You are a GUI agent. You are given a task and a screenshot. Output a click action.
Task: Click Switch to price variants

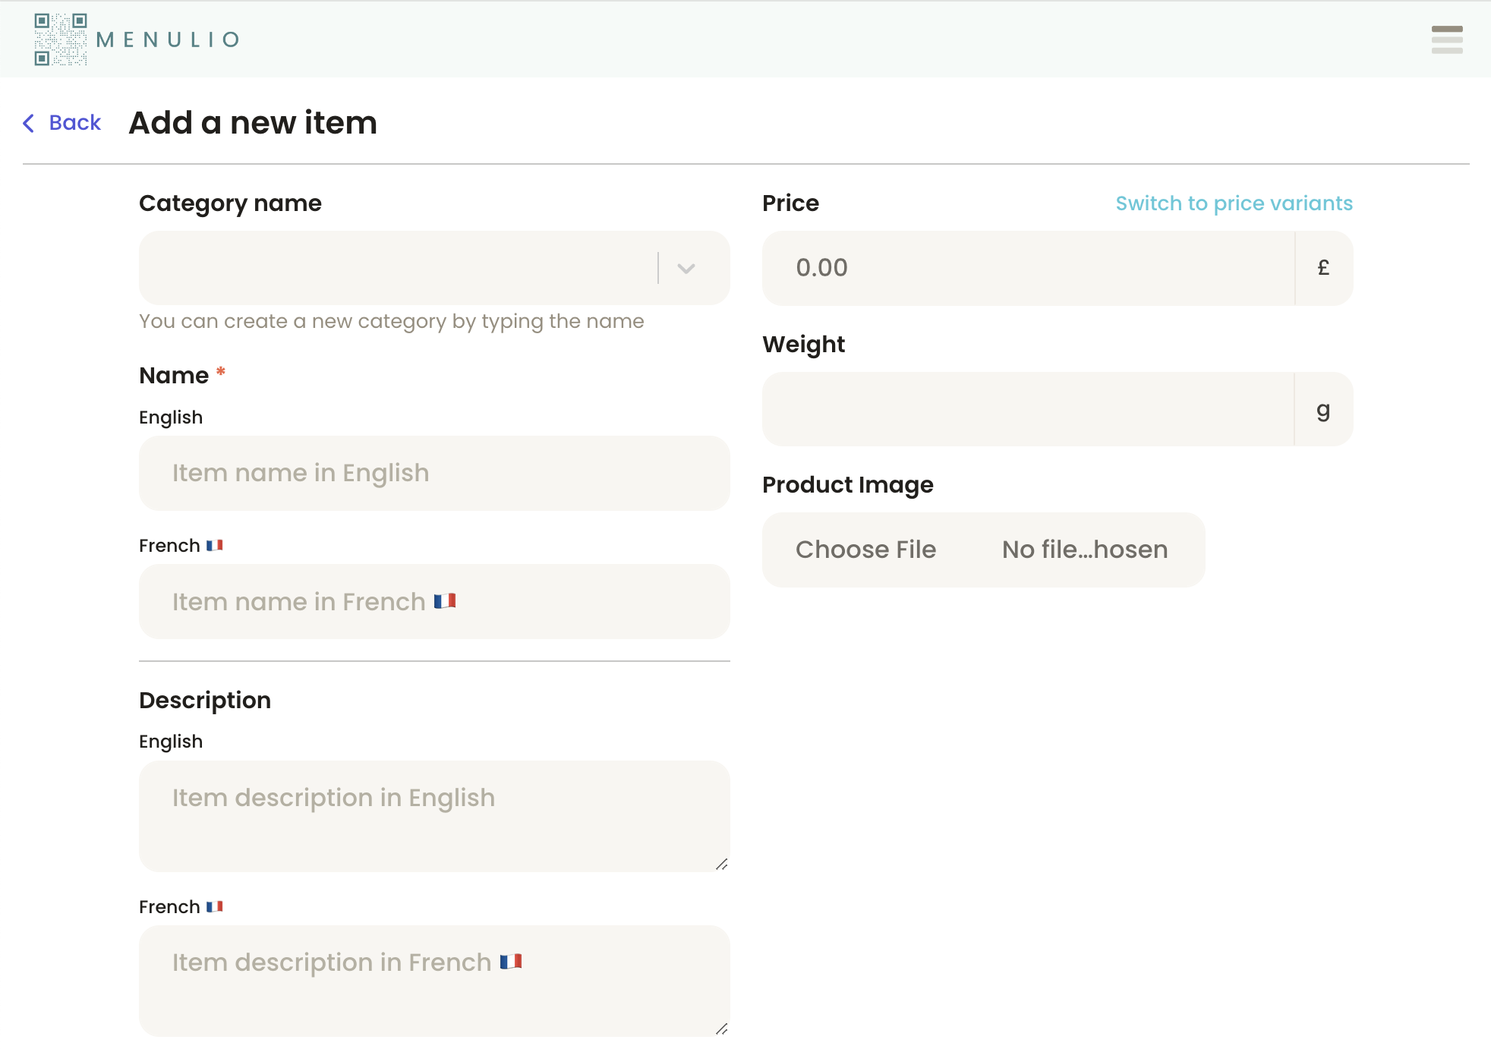1234,203
